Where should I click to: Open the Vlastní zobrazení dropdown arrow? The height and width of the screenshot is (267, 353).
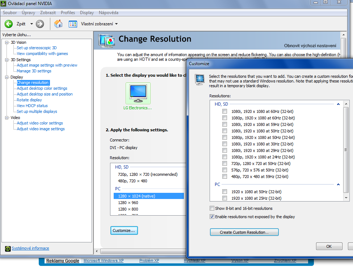(x=116, y=24)
